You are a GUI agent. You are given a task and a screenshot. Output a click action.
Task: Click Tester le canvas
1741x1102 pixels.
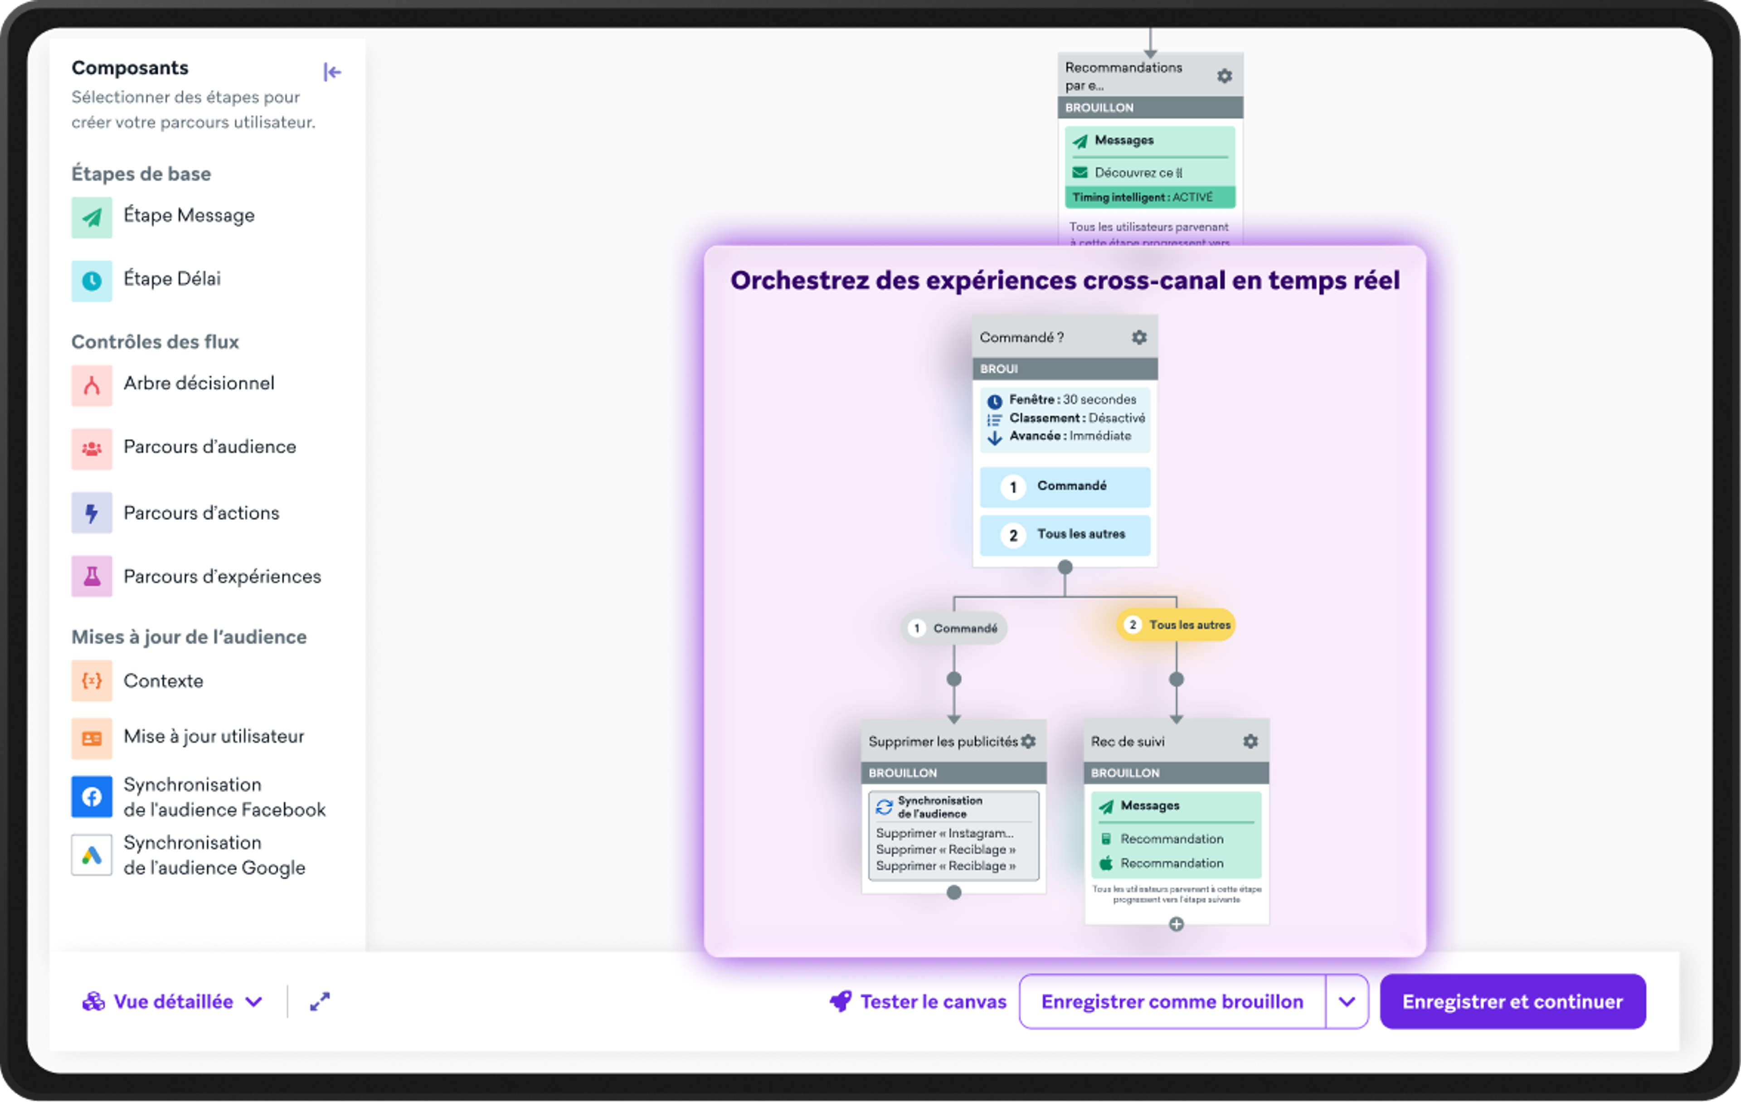tap(918, 1001)
